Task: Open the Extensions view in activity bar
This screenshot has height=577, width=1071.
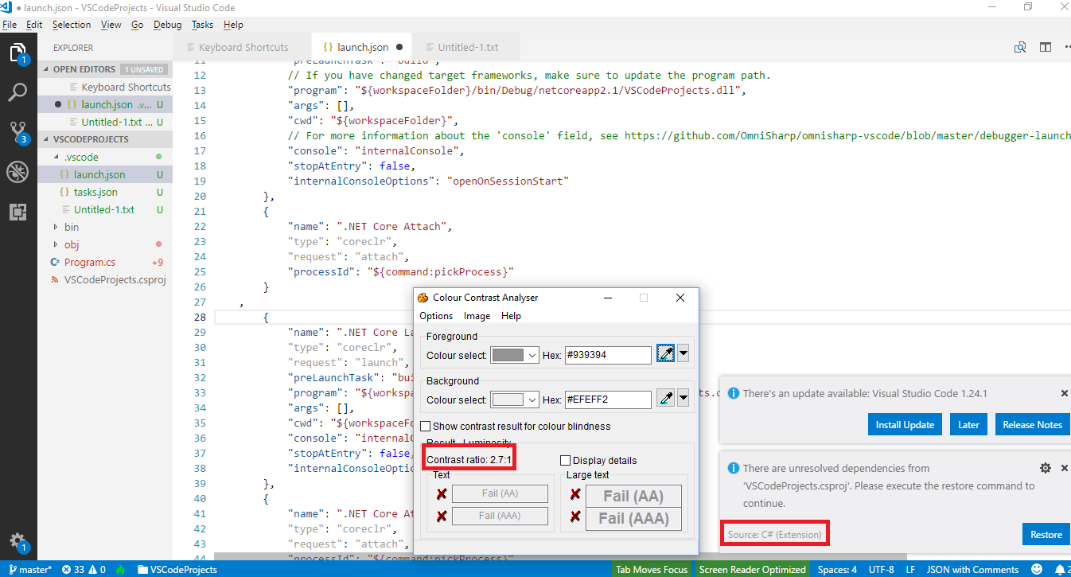Action: (18, 212)
